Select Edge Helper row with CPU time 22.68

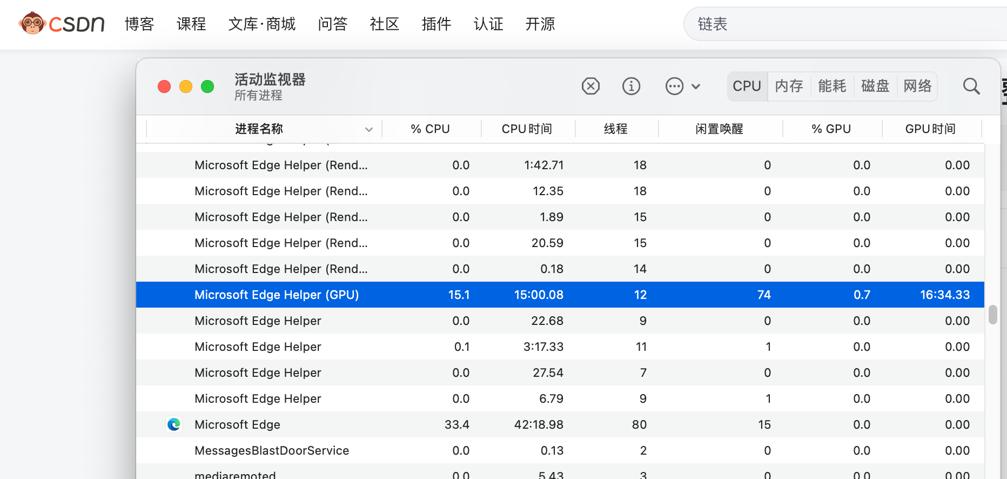coord(560,321)
